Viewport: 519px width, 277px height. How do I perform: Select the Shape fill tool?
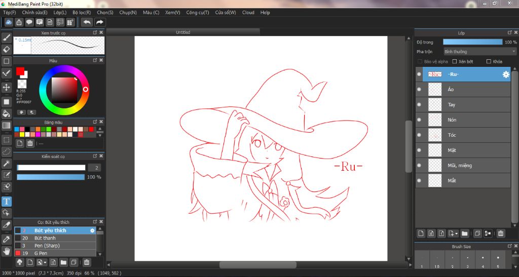point(6,101)
